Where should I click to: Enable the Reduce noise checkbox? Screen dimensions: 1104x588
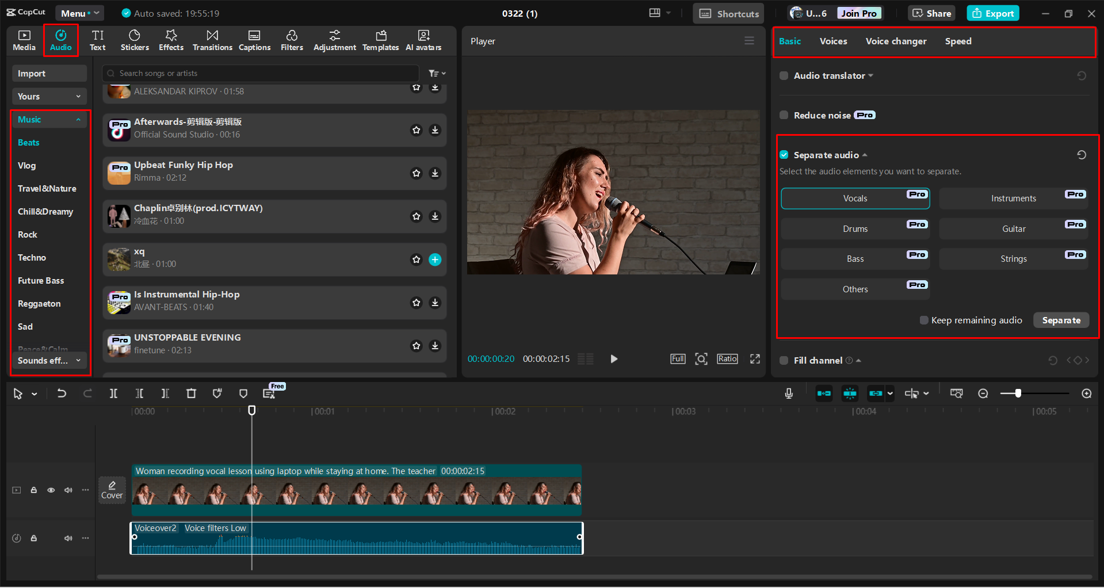click(x=784, y=114)
